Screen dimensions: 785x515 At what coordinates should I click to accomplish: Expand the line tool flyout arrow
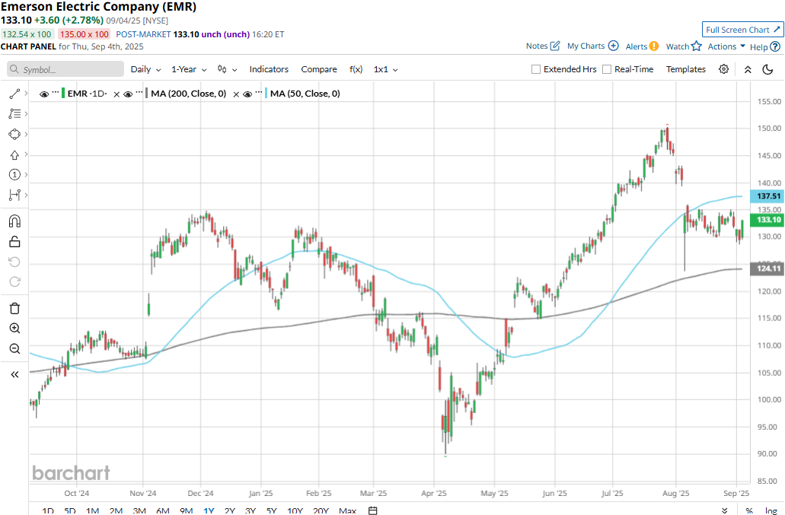point(26,94)
